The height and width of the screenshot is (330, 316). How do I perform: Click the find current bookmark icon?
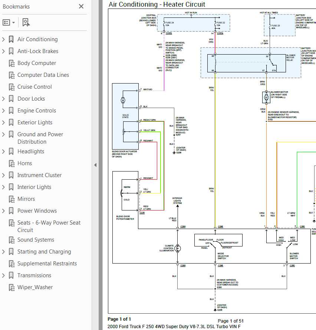(x=26, y=22)
